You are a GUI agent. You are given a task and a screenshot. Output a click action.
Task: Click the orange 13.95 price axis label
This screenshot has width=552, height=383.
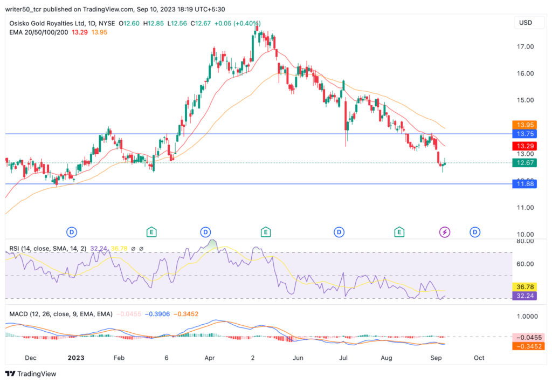(525, 125)
